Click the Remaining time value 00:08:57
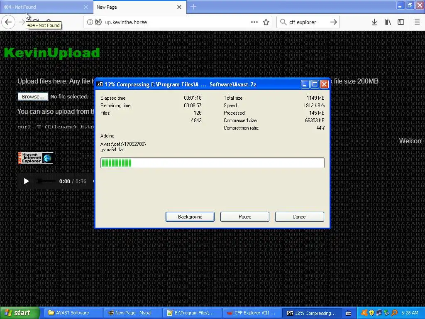This screenshot has width=425, height=319. (193, 105)
